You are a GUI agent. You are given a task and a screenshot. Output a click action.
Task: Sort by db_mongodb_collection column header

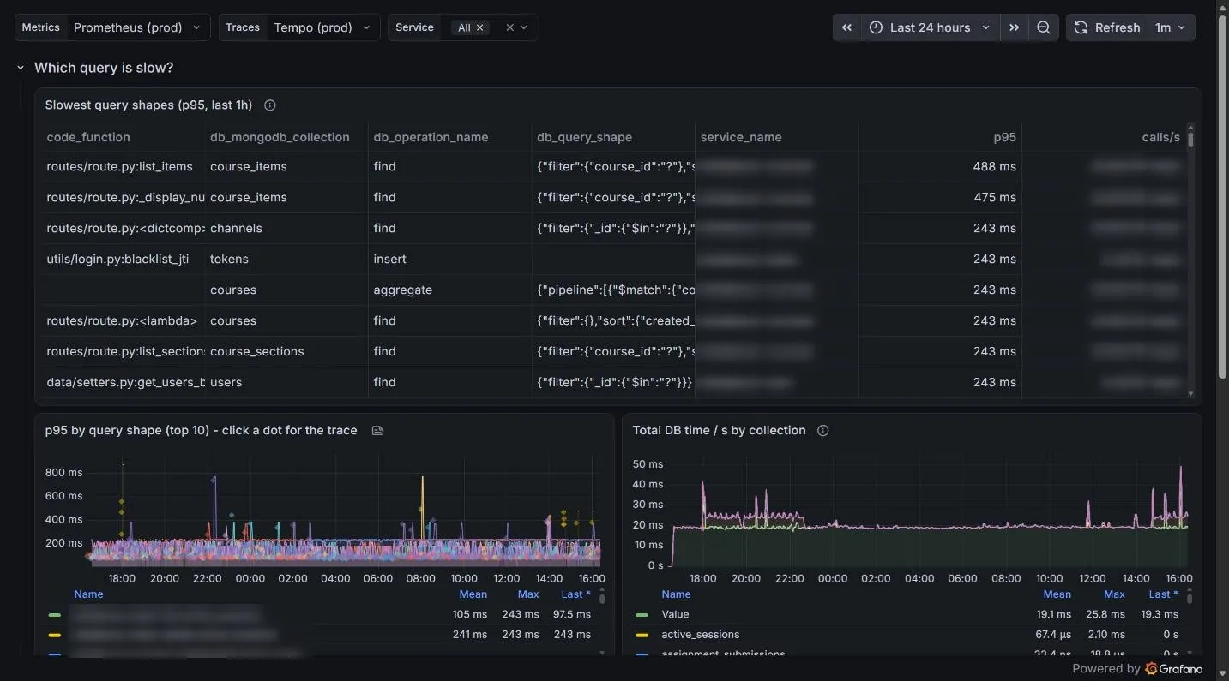pyautogui.click(x=280, y=137)
